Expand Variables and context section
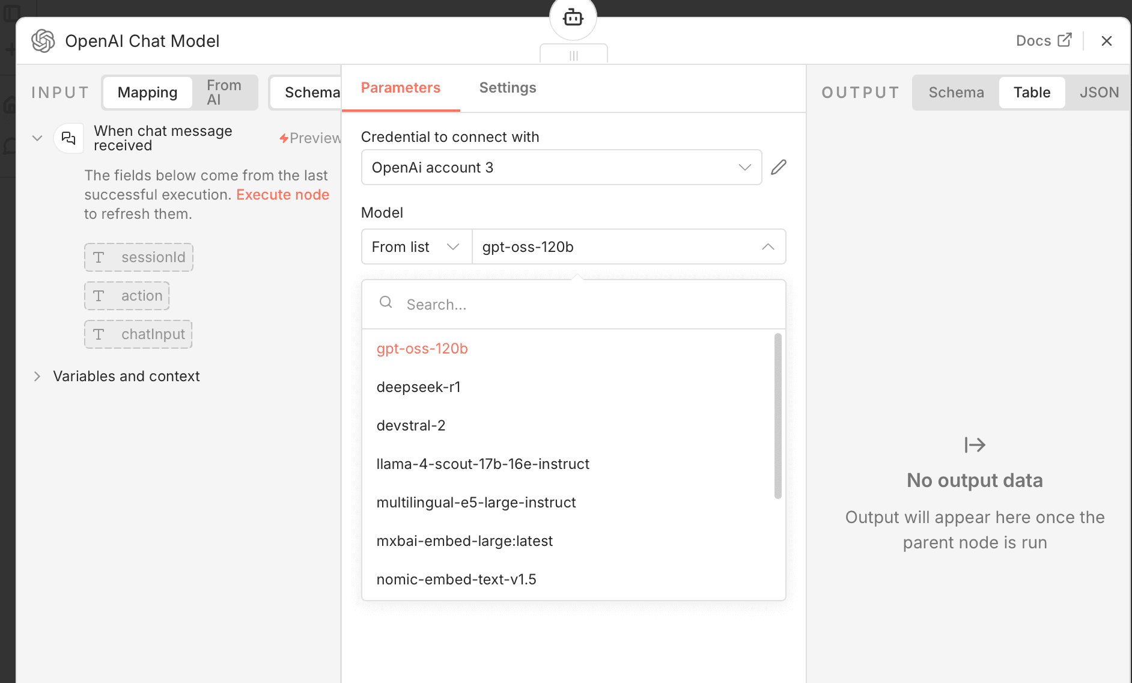The width and height of the screenshot is (1132, 683). point(37,376)
